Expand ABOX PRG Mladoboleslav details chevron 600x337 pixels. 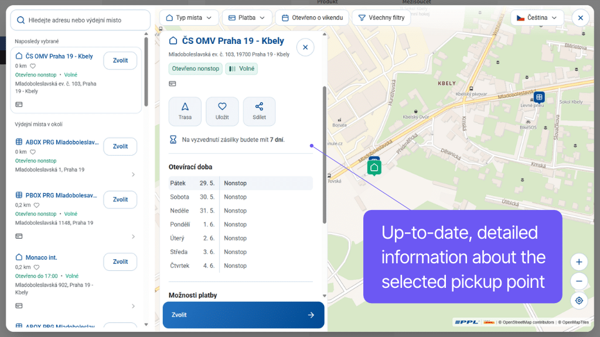click(133, 174)
